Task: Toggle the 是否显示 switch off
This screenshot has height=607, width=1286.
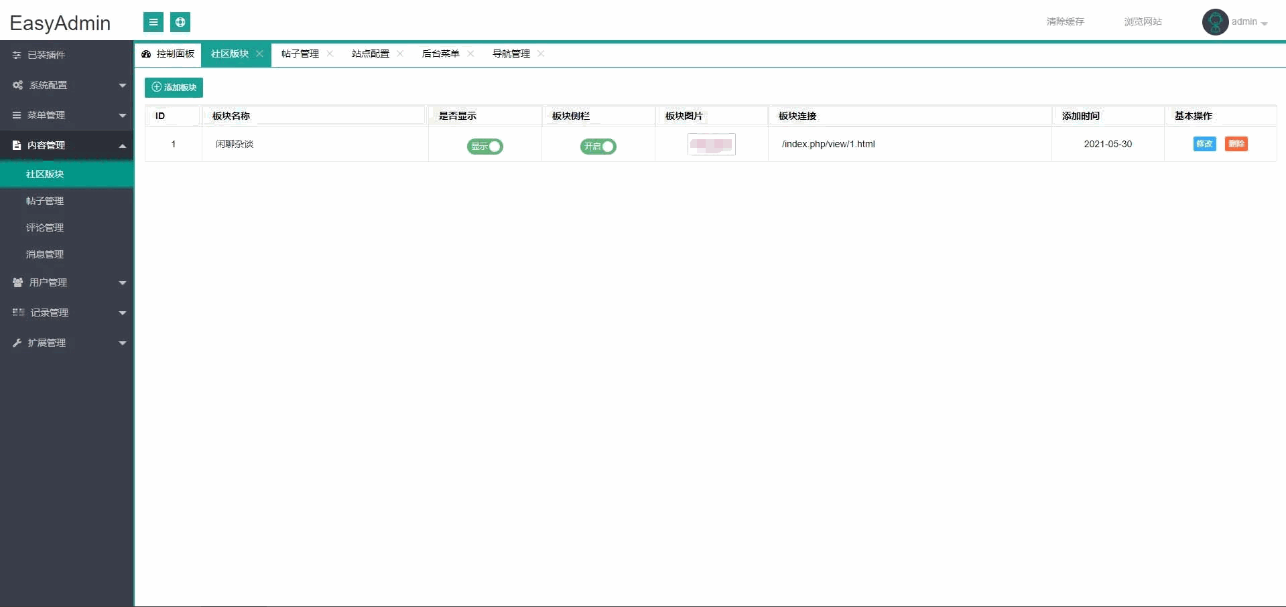Action: click(485, 147)
